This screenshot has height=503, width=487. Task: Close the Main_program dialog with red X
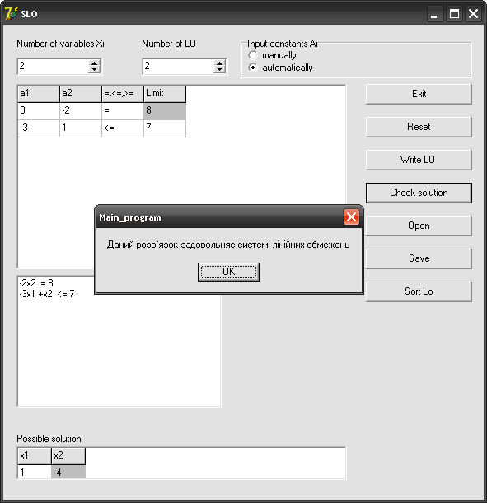(x=351, y=217)
